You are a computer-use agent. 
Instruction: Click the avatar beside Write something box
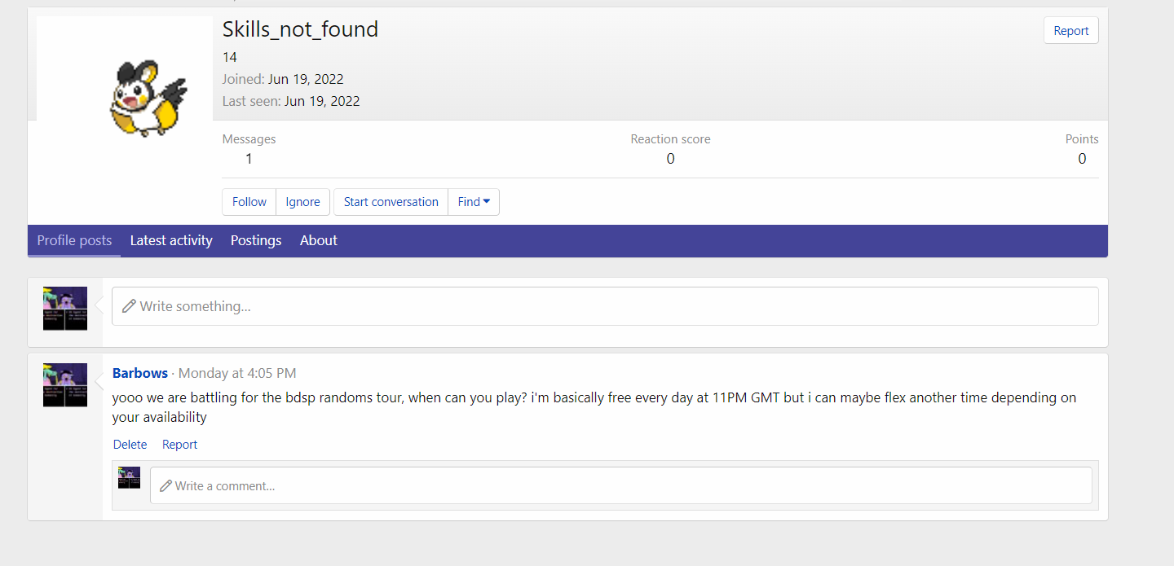click(x=65, y=308)
